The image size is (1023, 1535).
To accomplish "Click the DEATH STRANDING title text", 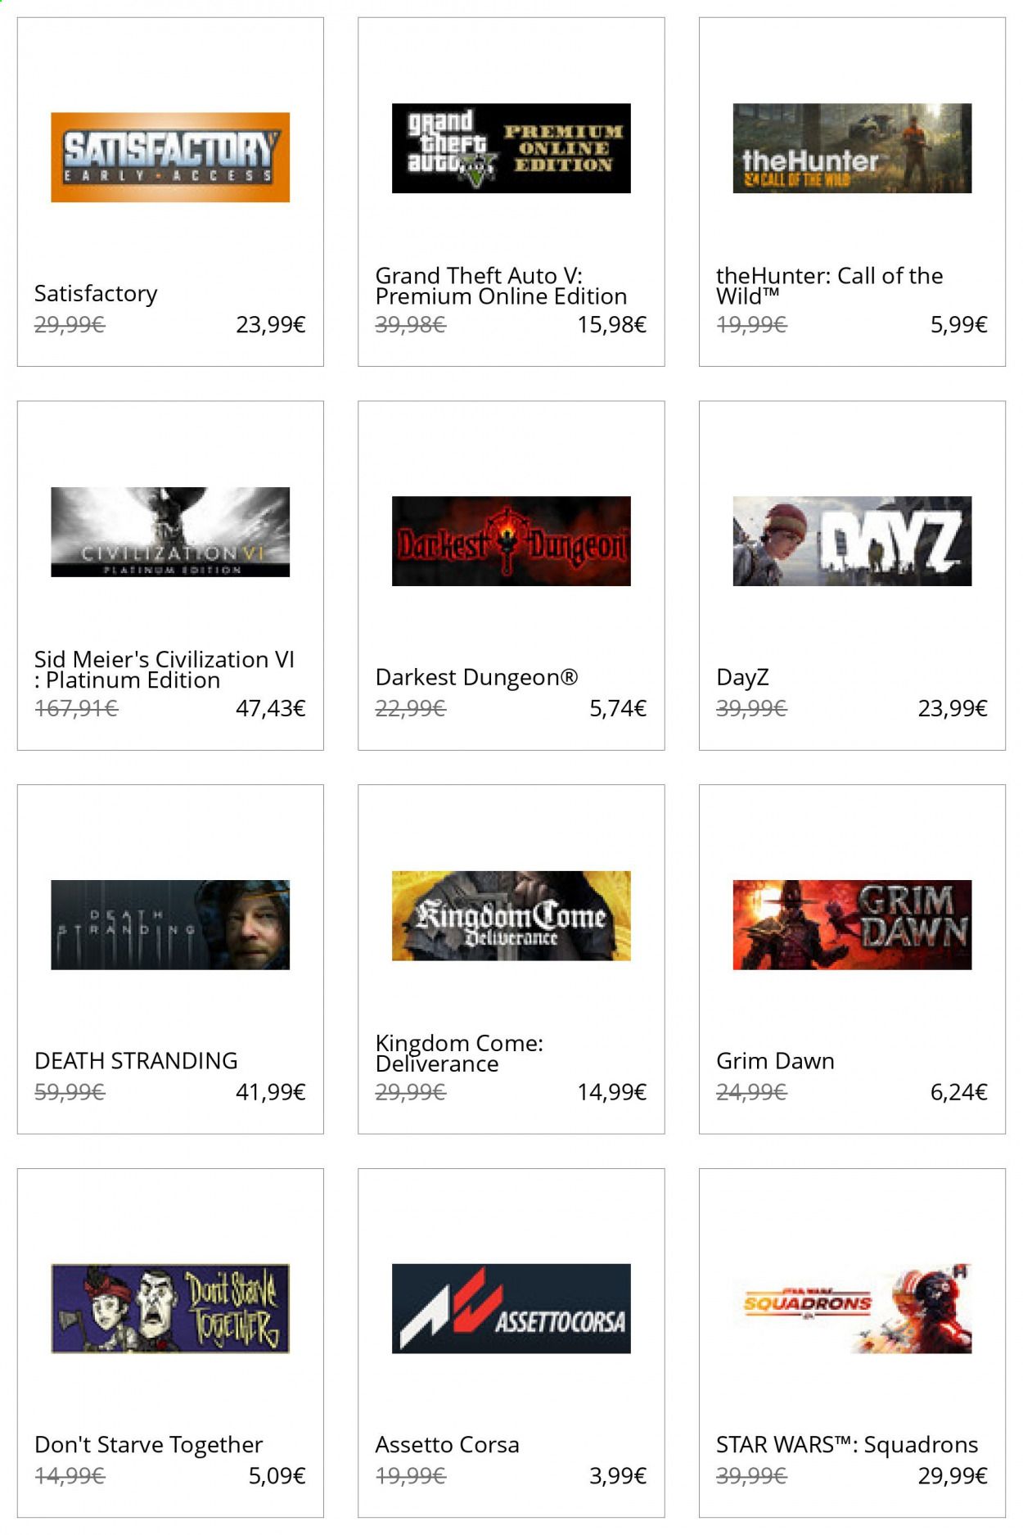I will [x=136, y=1061].
